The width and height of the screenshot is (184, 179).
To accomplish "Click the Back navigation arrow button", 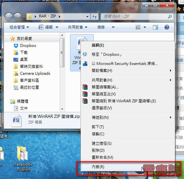I will [8, 17].
